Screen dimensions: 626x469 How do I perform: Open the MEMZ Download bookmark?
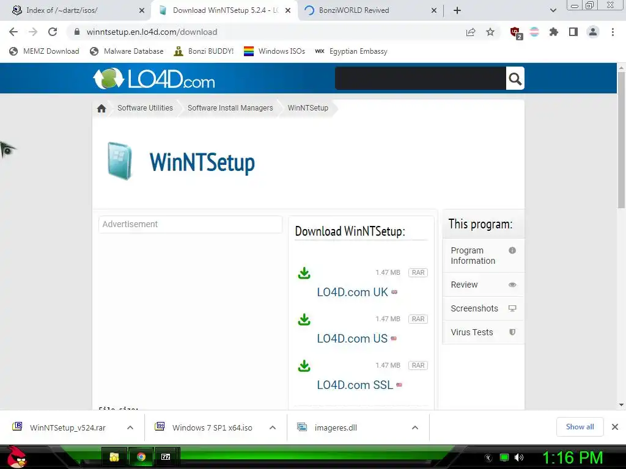(x=44, y=51)
